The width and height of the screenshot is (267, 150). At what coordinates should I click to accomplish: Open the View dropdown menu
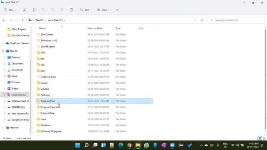coord(103,10)
